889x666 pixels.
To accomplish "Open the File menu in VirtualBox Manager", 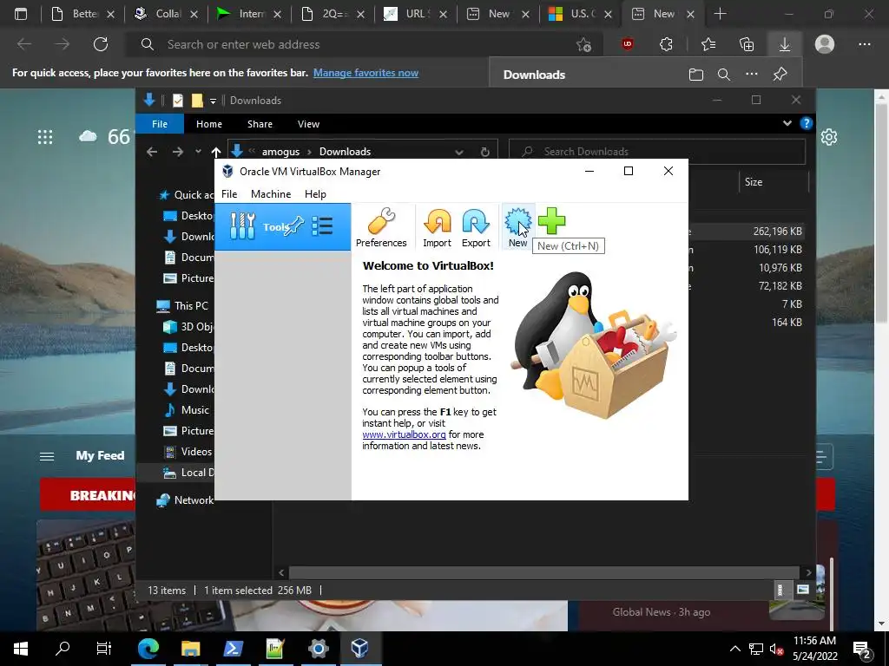I will tap(229, 193).
